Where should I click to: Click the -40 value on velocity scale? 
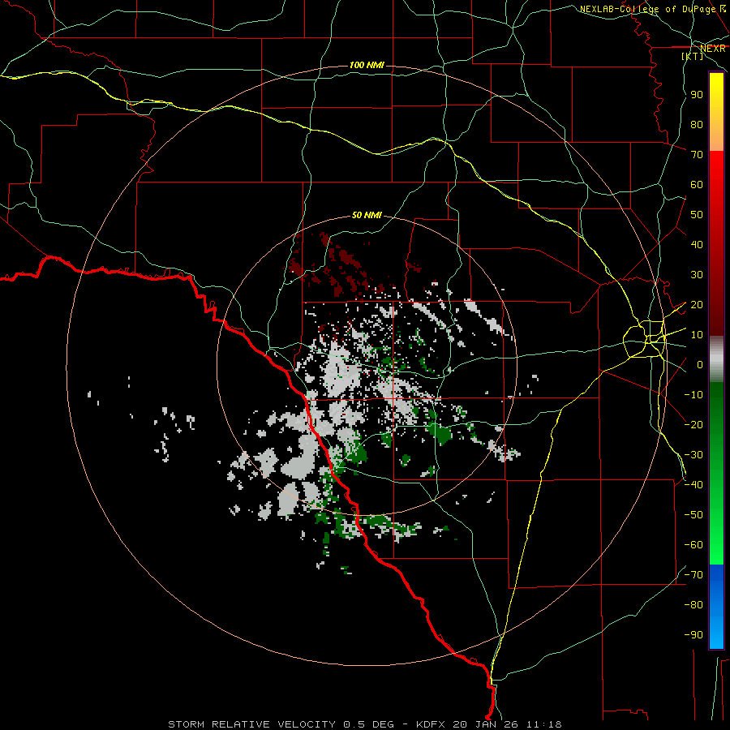point(693,485)
